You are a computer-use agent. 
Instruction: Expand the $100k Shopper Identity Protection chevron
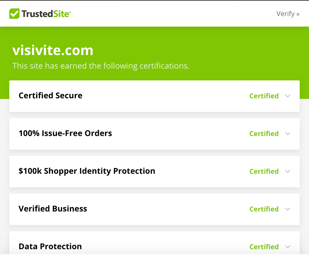point(288,171)
